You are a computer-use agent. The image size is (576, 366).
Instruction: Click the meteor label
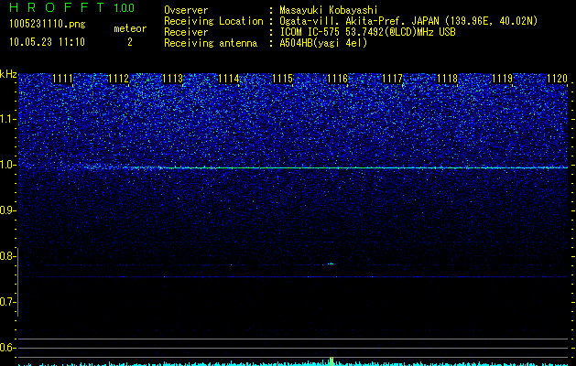(130, 28)
